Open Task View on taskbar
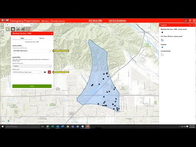 click(x=42, y=127)
